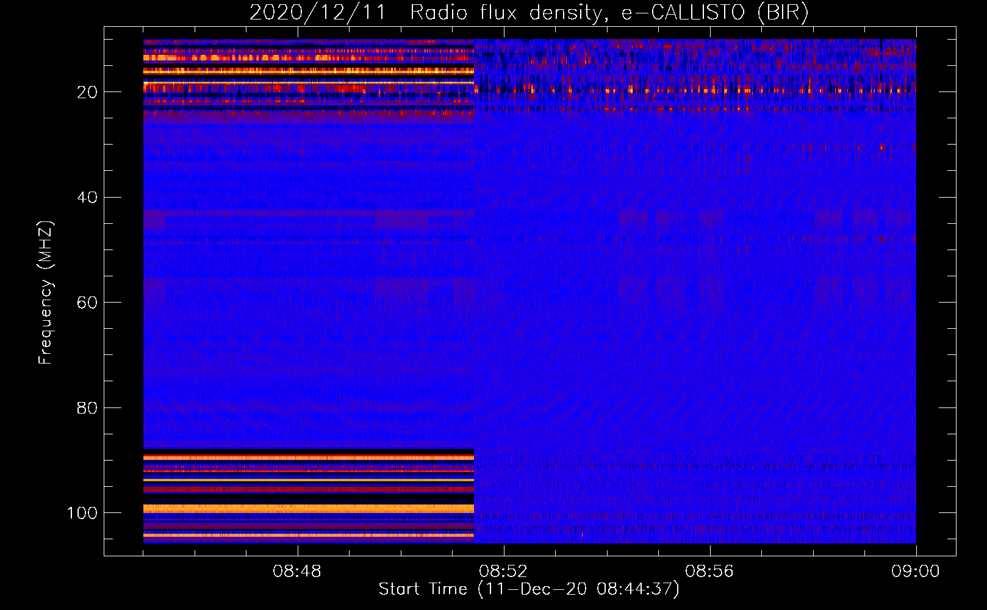Image resolution: width=987 pixels, height=610 pixels.
Task: Click the '40' frequency tick label
Action: [87, 198]
